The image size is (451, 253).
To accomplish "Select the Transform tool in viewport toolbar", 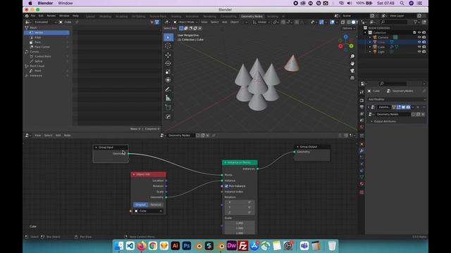I will pyautogui.click(x=168, y=80).
